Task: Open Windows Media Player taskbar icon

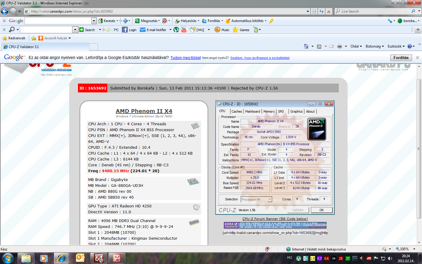Action: 44,258
